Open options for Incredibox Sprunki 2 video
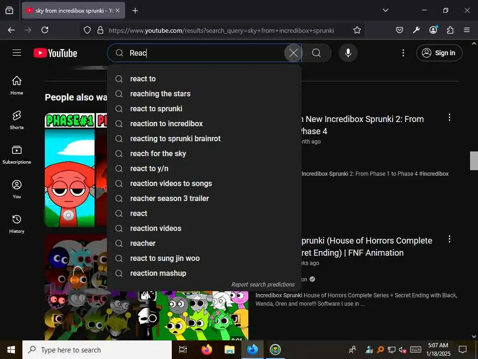 [450, 117]
